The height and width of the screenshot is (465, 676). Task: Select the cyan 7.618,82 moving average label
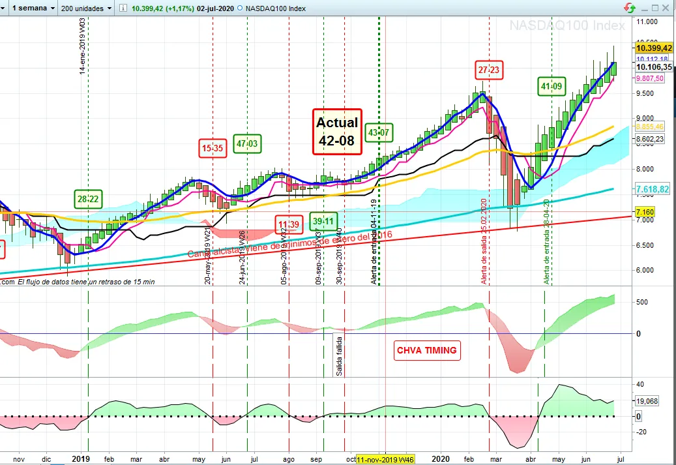654,189
